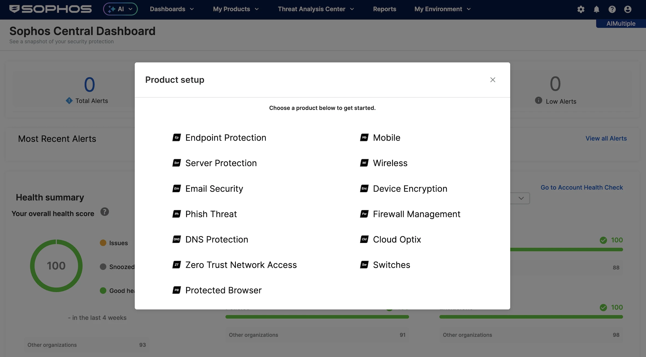Click the DNS Protection icon
This screenshot has height=357, width=646.
(177, 239)
